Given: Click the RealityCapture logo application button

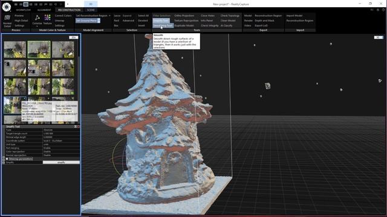Looking at the screenshot, I should tap(7, 7).
